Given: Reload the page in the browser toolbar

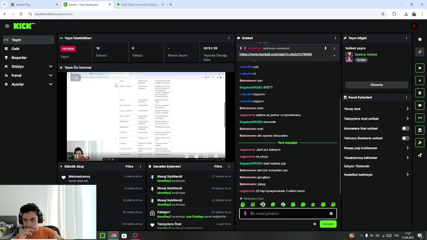Looking at the screenshot, I should tap(21, 14).
